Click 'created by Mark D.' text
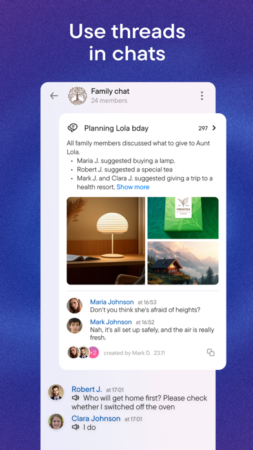 point(127,353)
